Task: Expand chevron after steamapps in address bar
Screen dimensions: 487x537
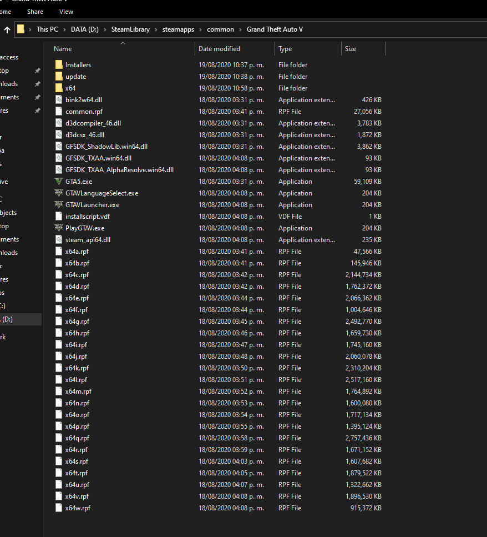Action: click(x=200, y=29)
